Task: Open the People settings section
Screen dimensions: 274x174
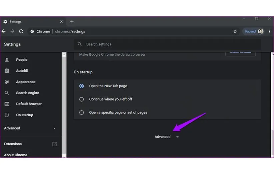Action: coord(22,60)
